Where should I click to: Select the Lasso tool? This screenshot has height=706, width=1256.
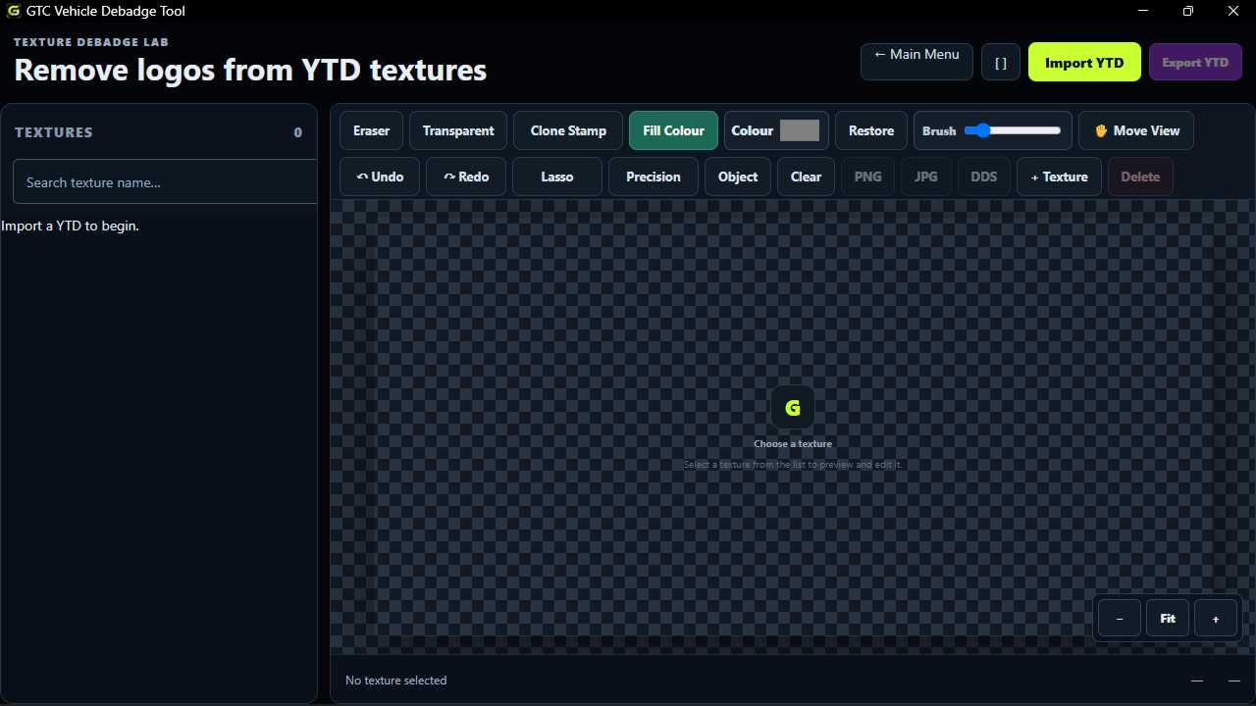click(557, 176)
